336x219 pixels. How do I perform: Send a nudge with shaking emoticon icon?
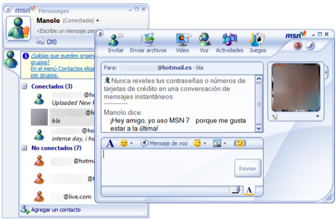pyautogui.click(x=240, y=143)
